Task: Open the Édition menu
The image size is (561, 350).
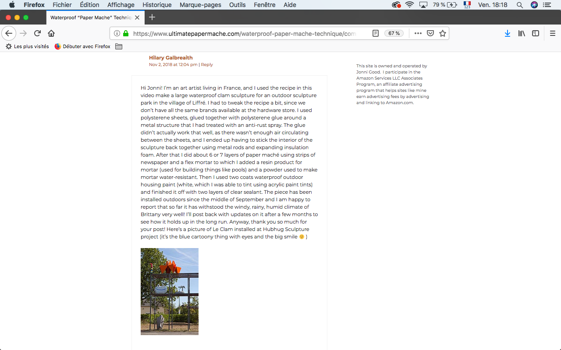Action: (89, 5)
